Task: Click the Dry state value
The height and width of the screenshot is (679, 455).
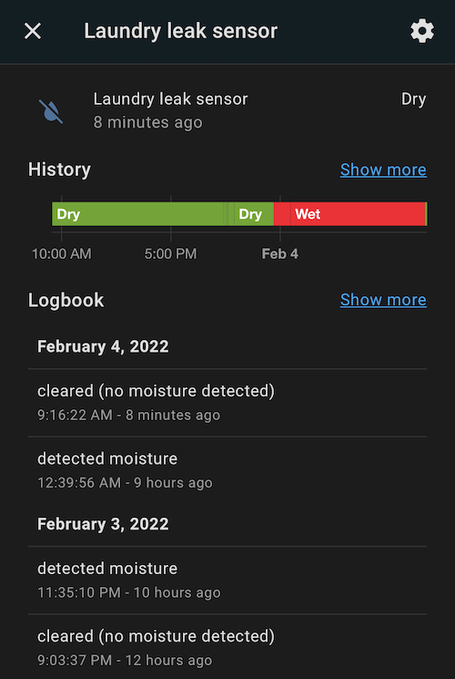Action: pyautogui.click(x=413, y=99)
